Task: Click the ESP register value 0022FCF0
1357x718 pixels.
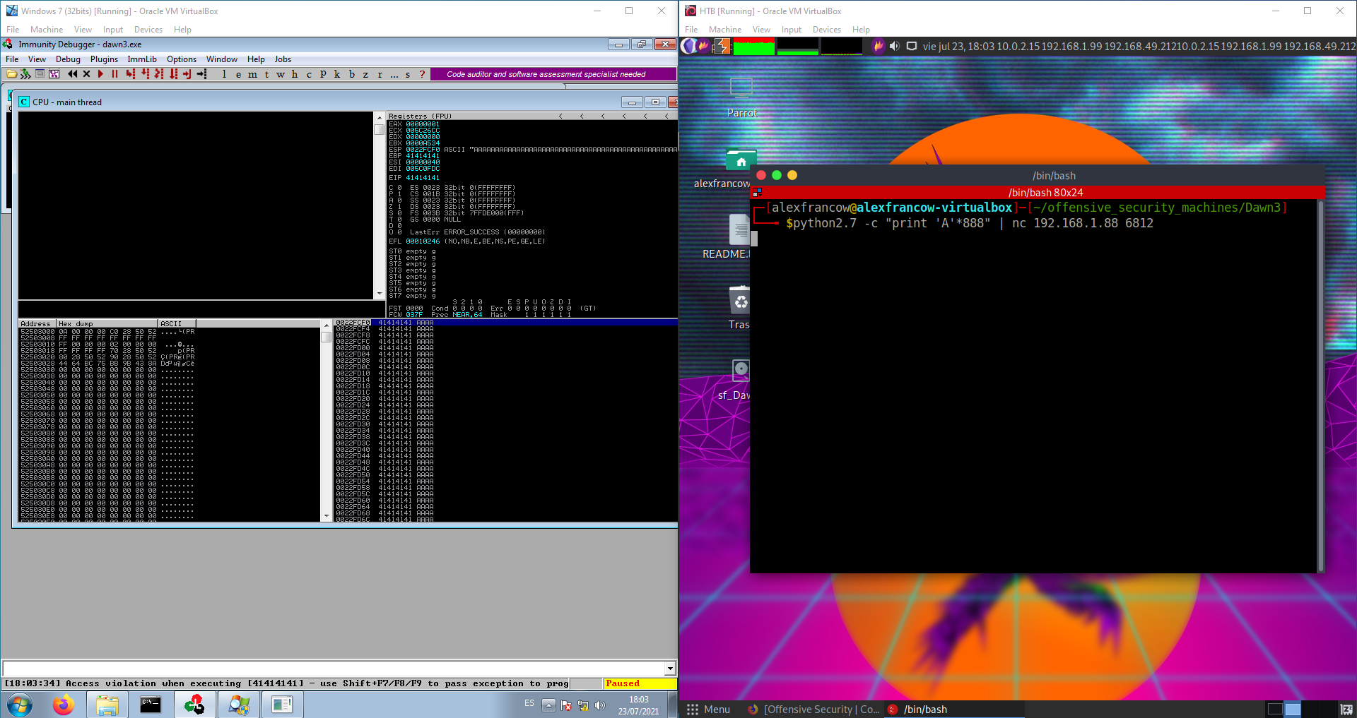Action: click(423, 150)
